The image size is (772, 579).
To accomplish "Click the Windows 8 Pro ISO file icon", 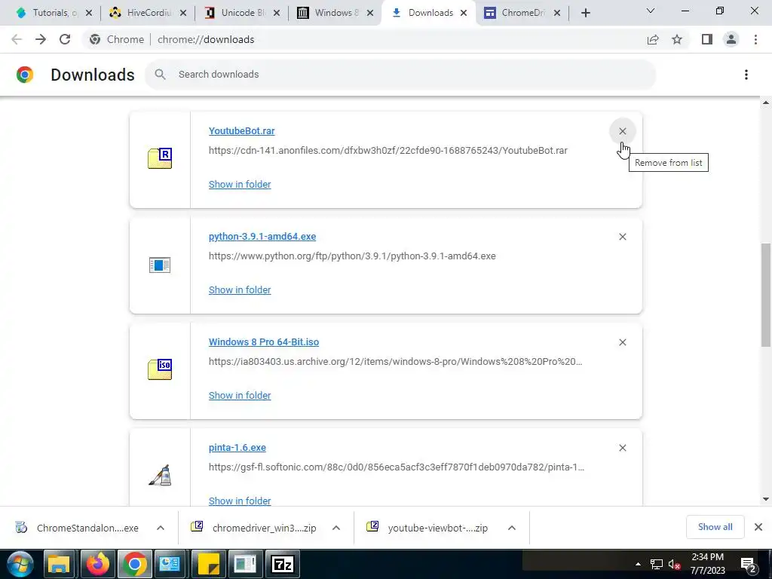I will click(160, 369).
